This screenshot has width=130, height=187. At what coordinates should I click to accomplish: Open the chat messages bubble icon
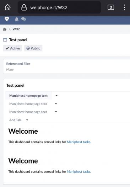tap(23, 19)
